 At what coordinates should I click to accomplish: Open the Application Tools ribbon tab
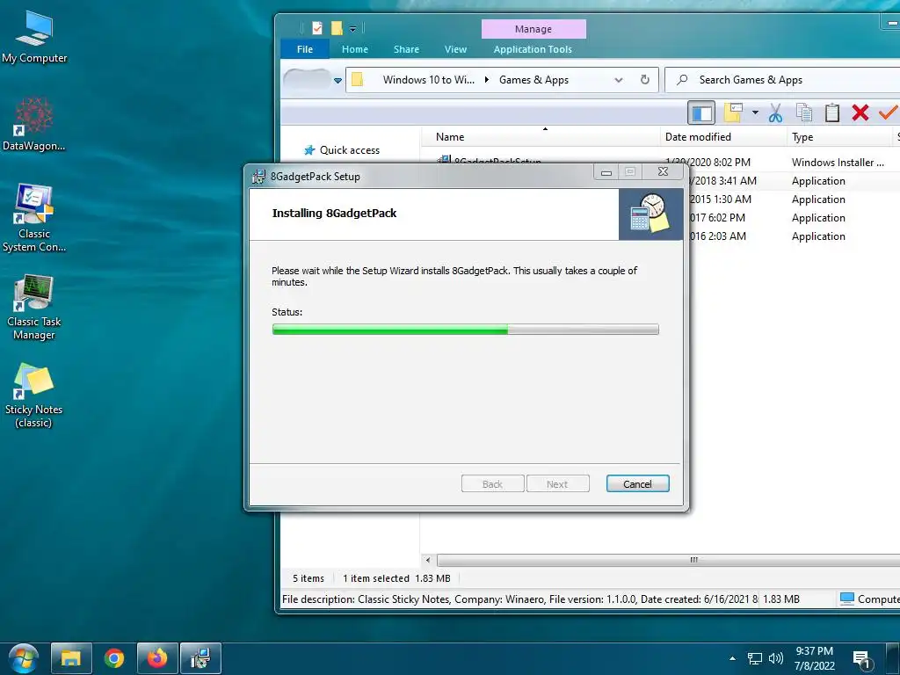pos(533,49)
